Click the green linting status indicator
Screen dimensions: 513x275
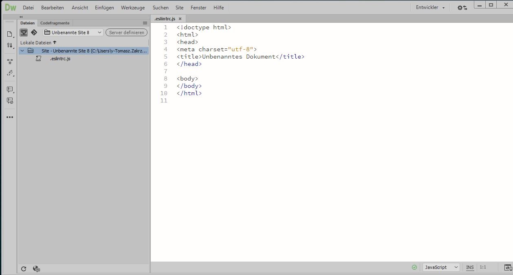point(414,267)
